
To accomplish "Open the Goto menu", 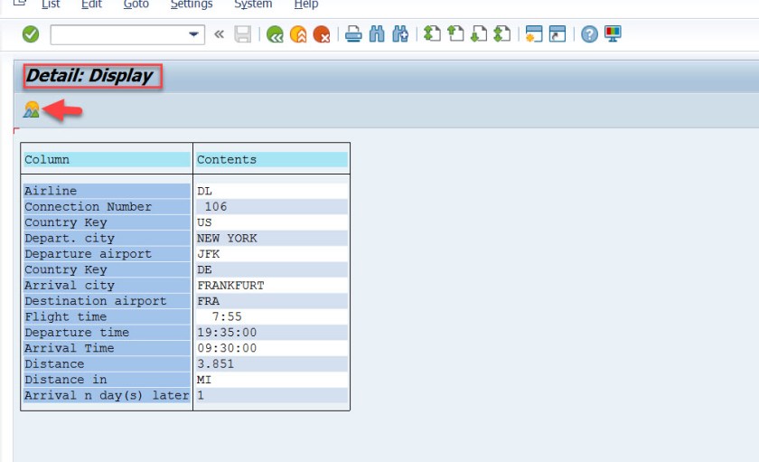I will point(136,5).
